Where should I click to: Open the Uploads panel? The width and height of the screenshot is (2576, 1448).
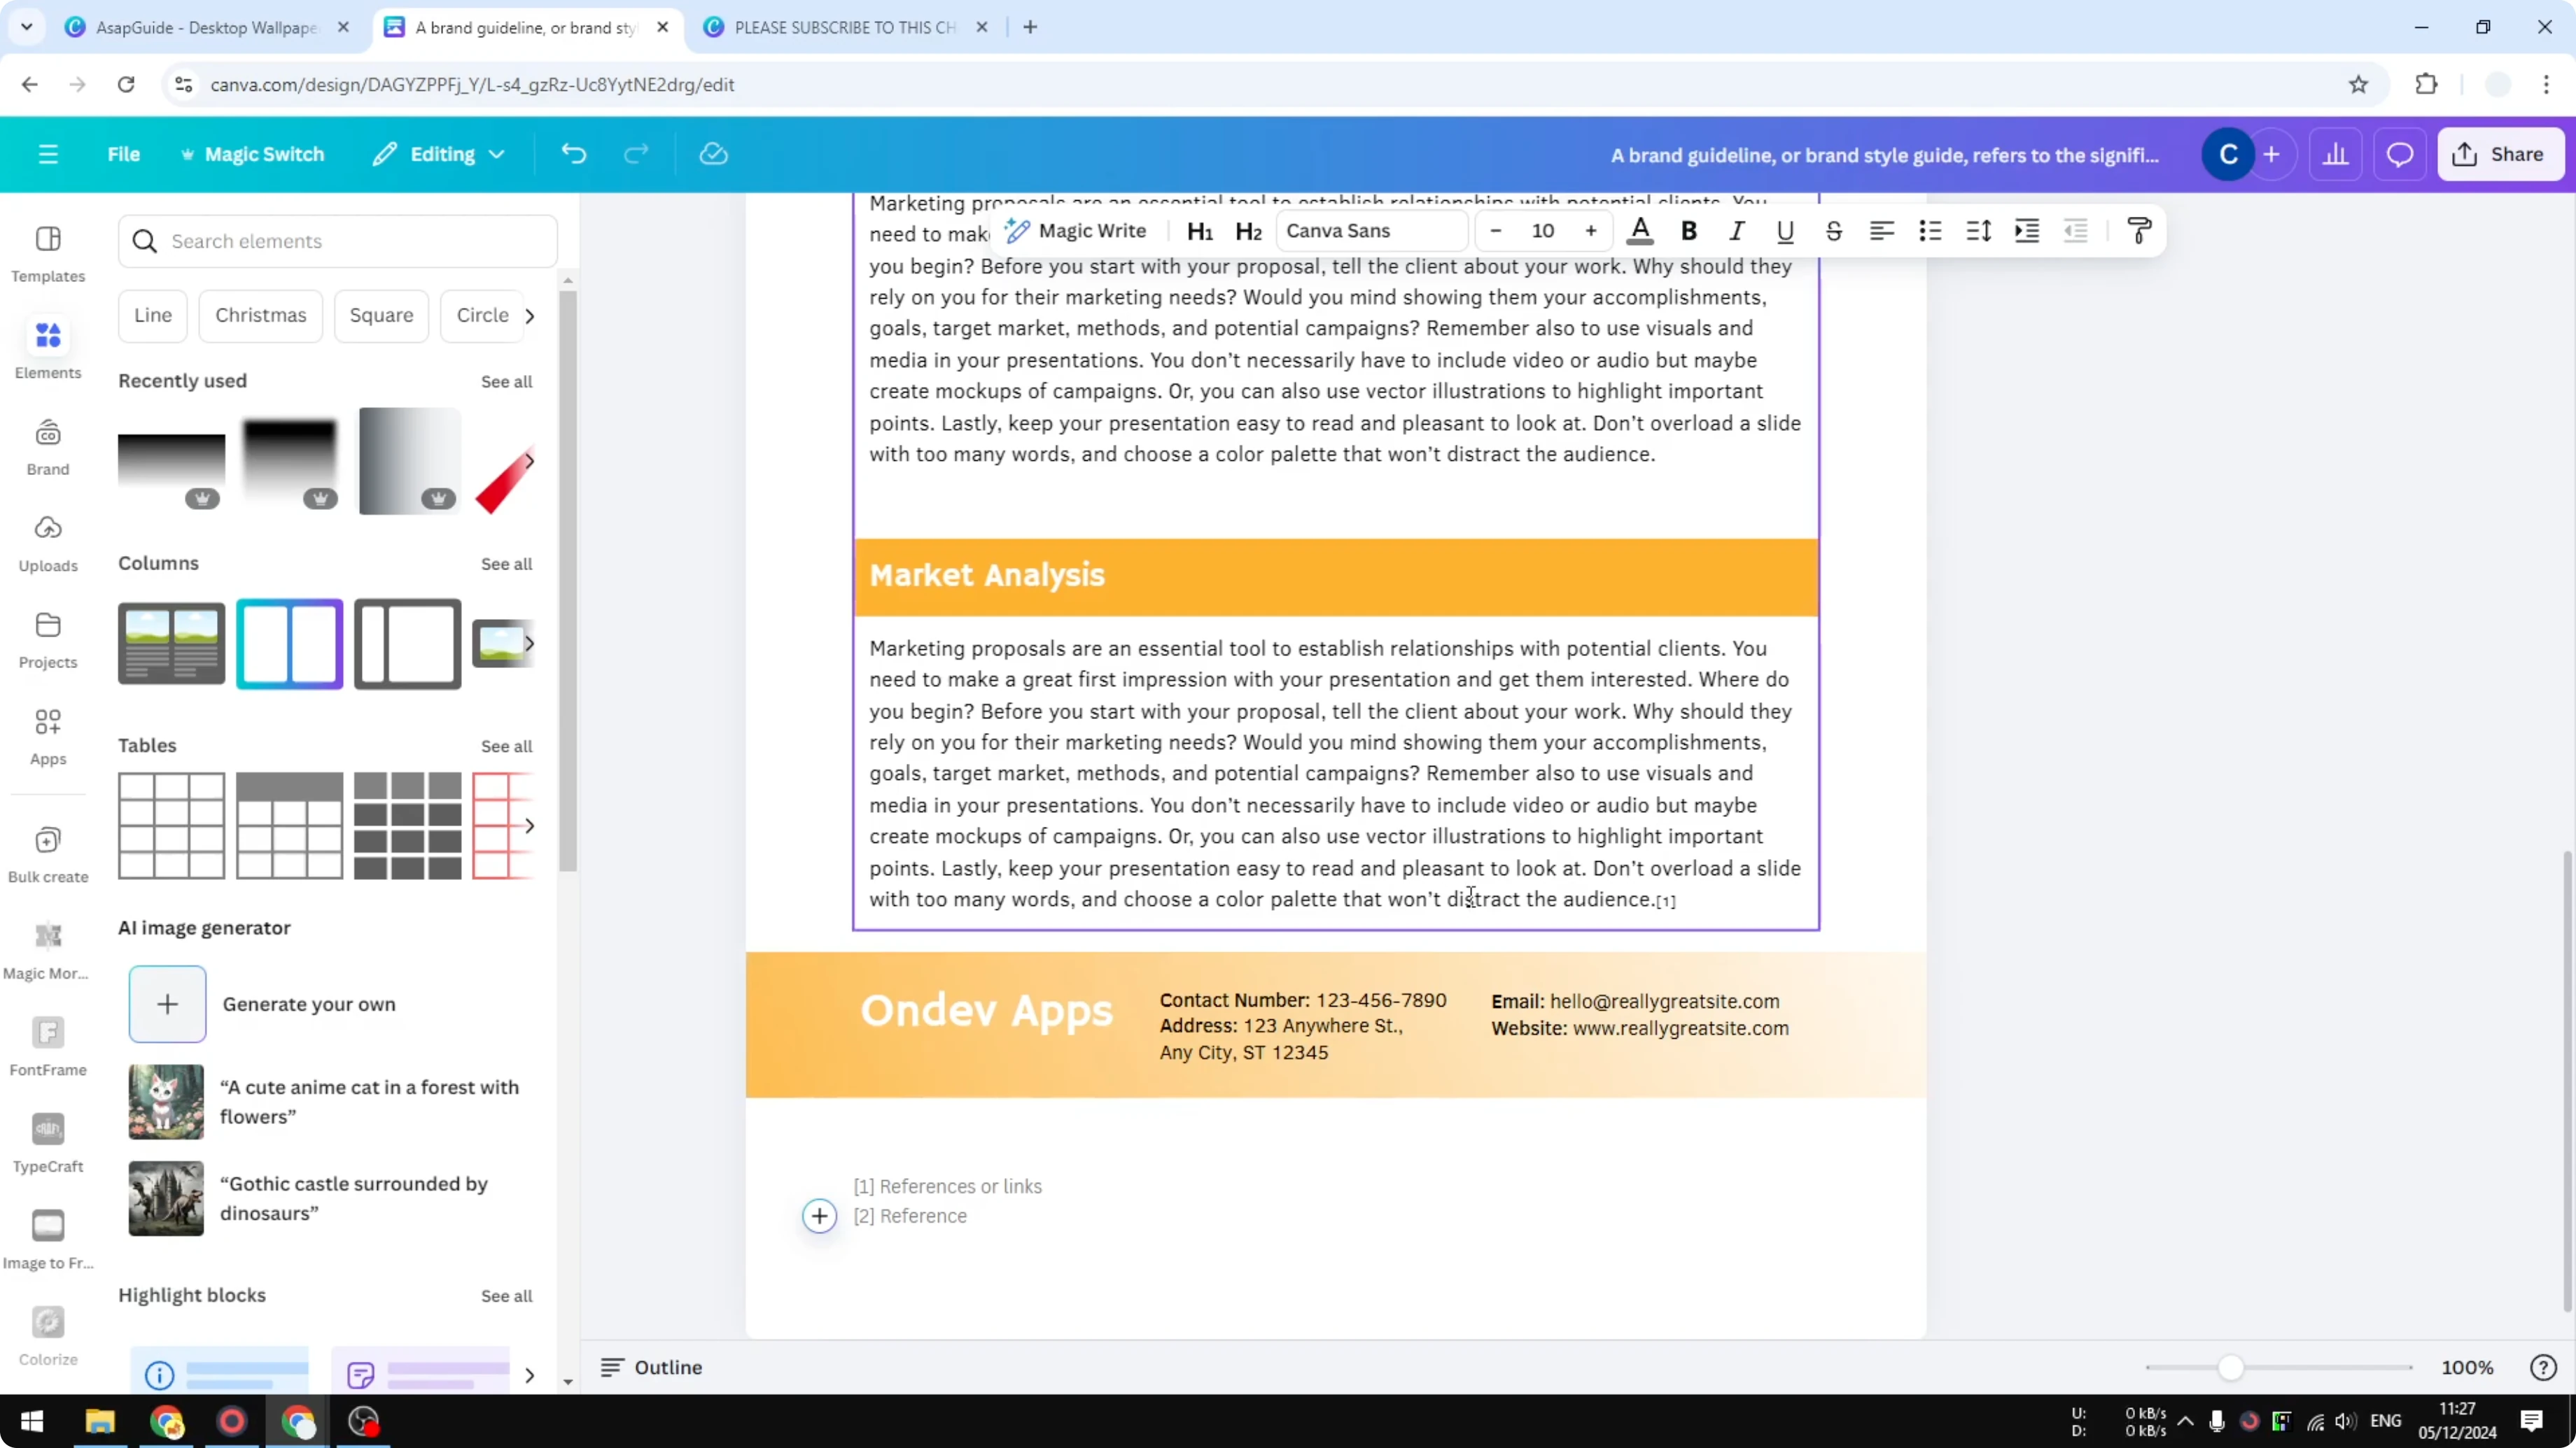(47, 541)
